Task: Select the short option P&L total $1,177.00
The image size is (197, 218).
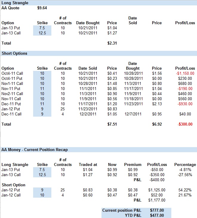Action: [156, 200]
